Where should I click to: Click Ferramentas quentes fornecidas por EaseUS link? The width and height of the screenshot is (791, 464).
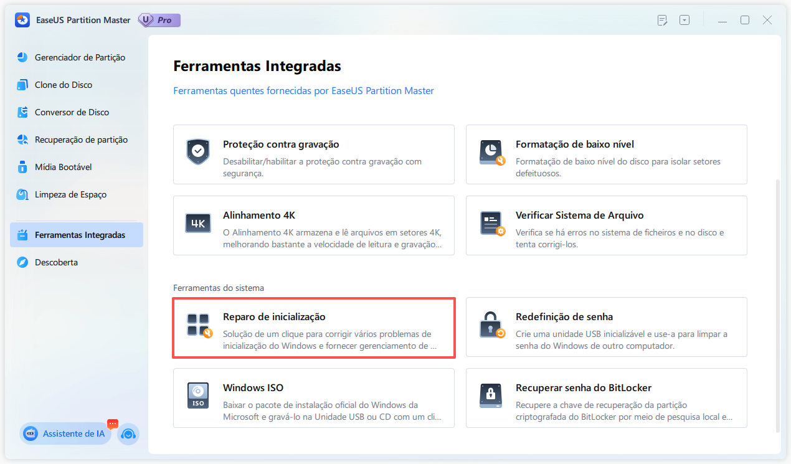point(303,91)
